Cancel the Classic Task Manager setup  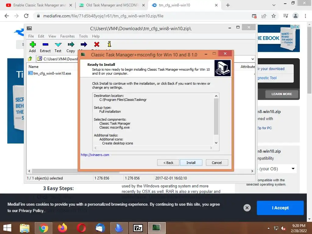[x=217, y=163]
